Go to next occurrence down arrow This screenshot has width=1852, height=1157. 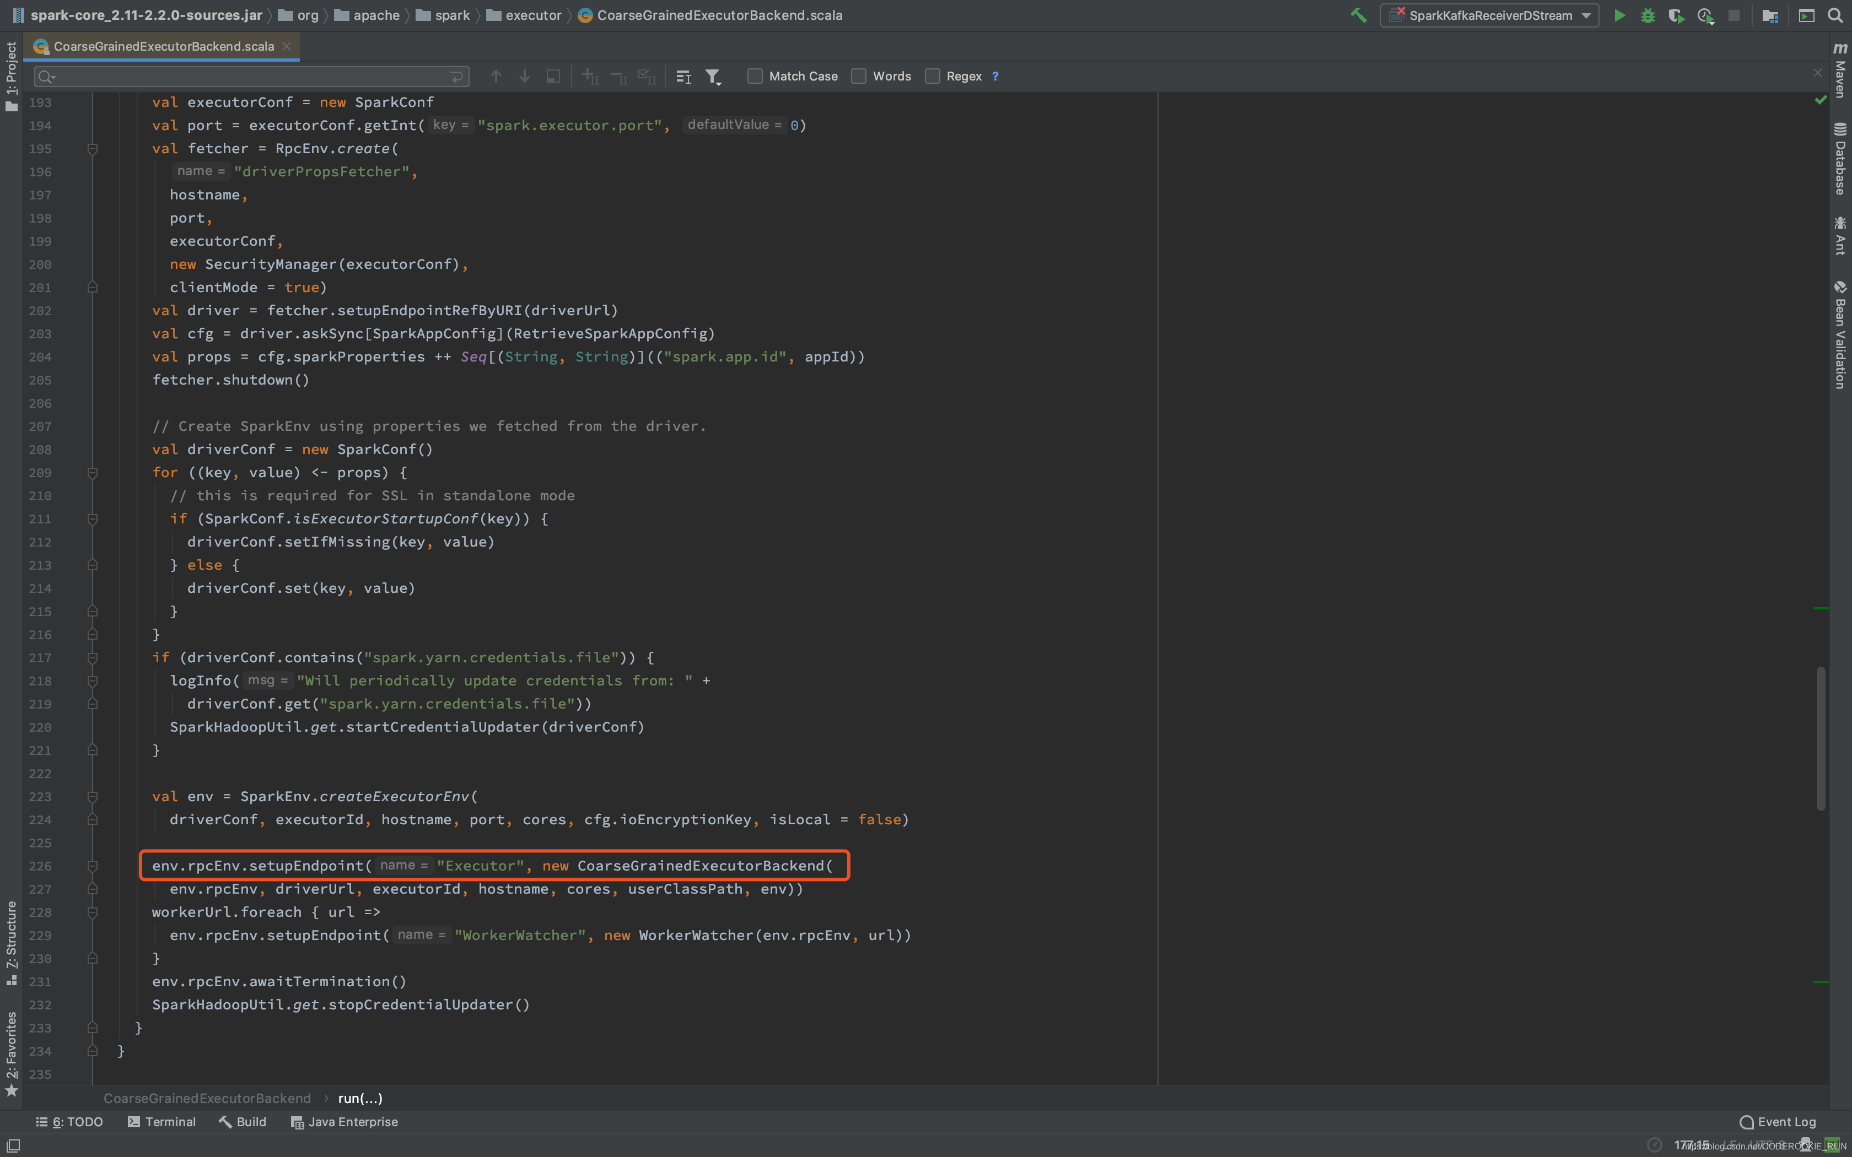pos(524,77)
